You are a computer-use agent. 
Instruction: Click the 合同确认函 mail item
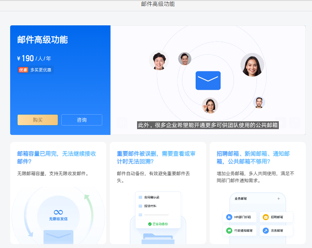[152, 197]
